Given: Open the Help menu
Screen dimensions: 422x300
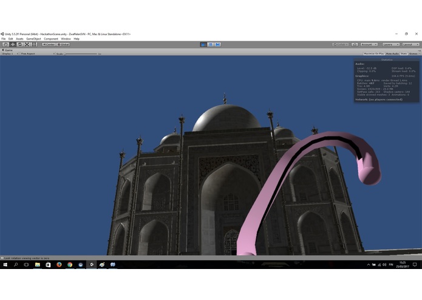Looking at the screenshot, I should point(77,39).
